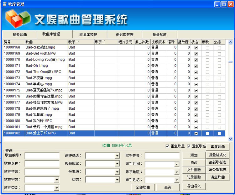Open the 语种筛选 dropdown

(x=118, y=156)
